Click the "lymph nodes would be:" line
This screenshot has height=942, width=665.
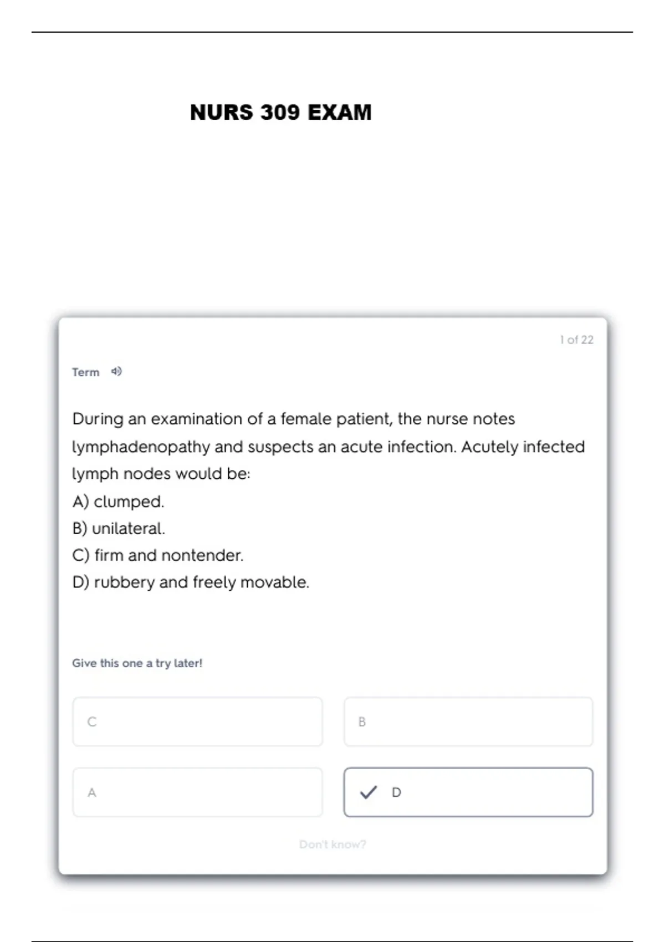161,474
